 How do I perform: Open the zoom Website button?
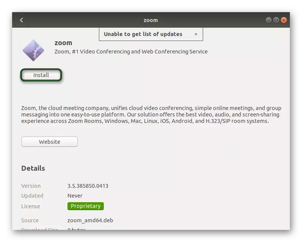click(50, 142)
